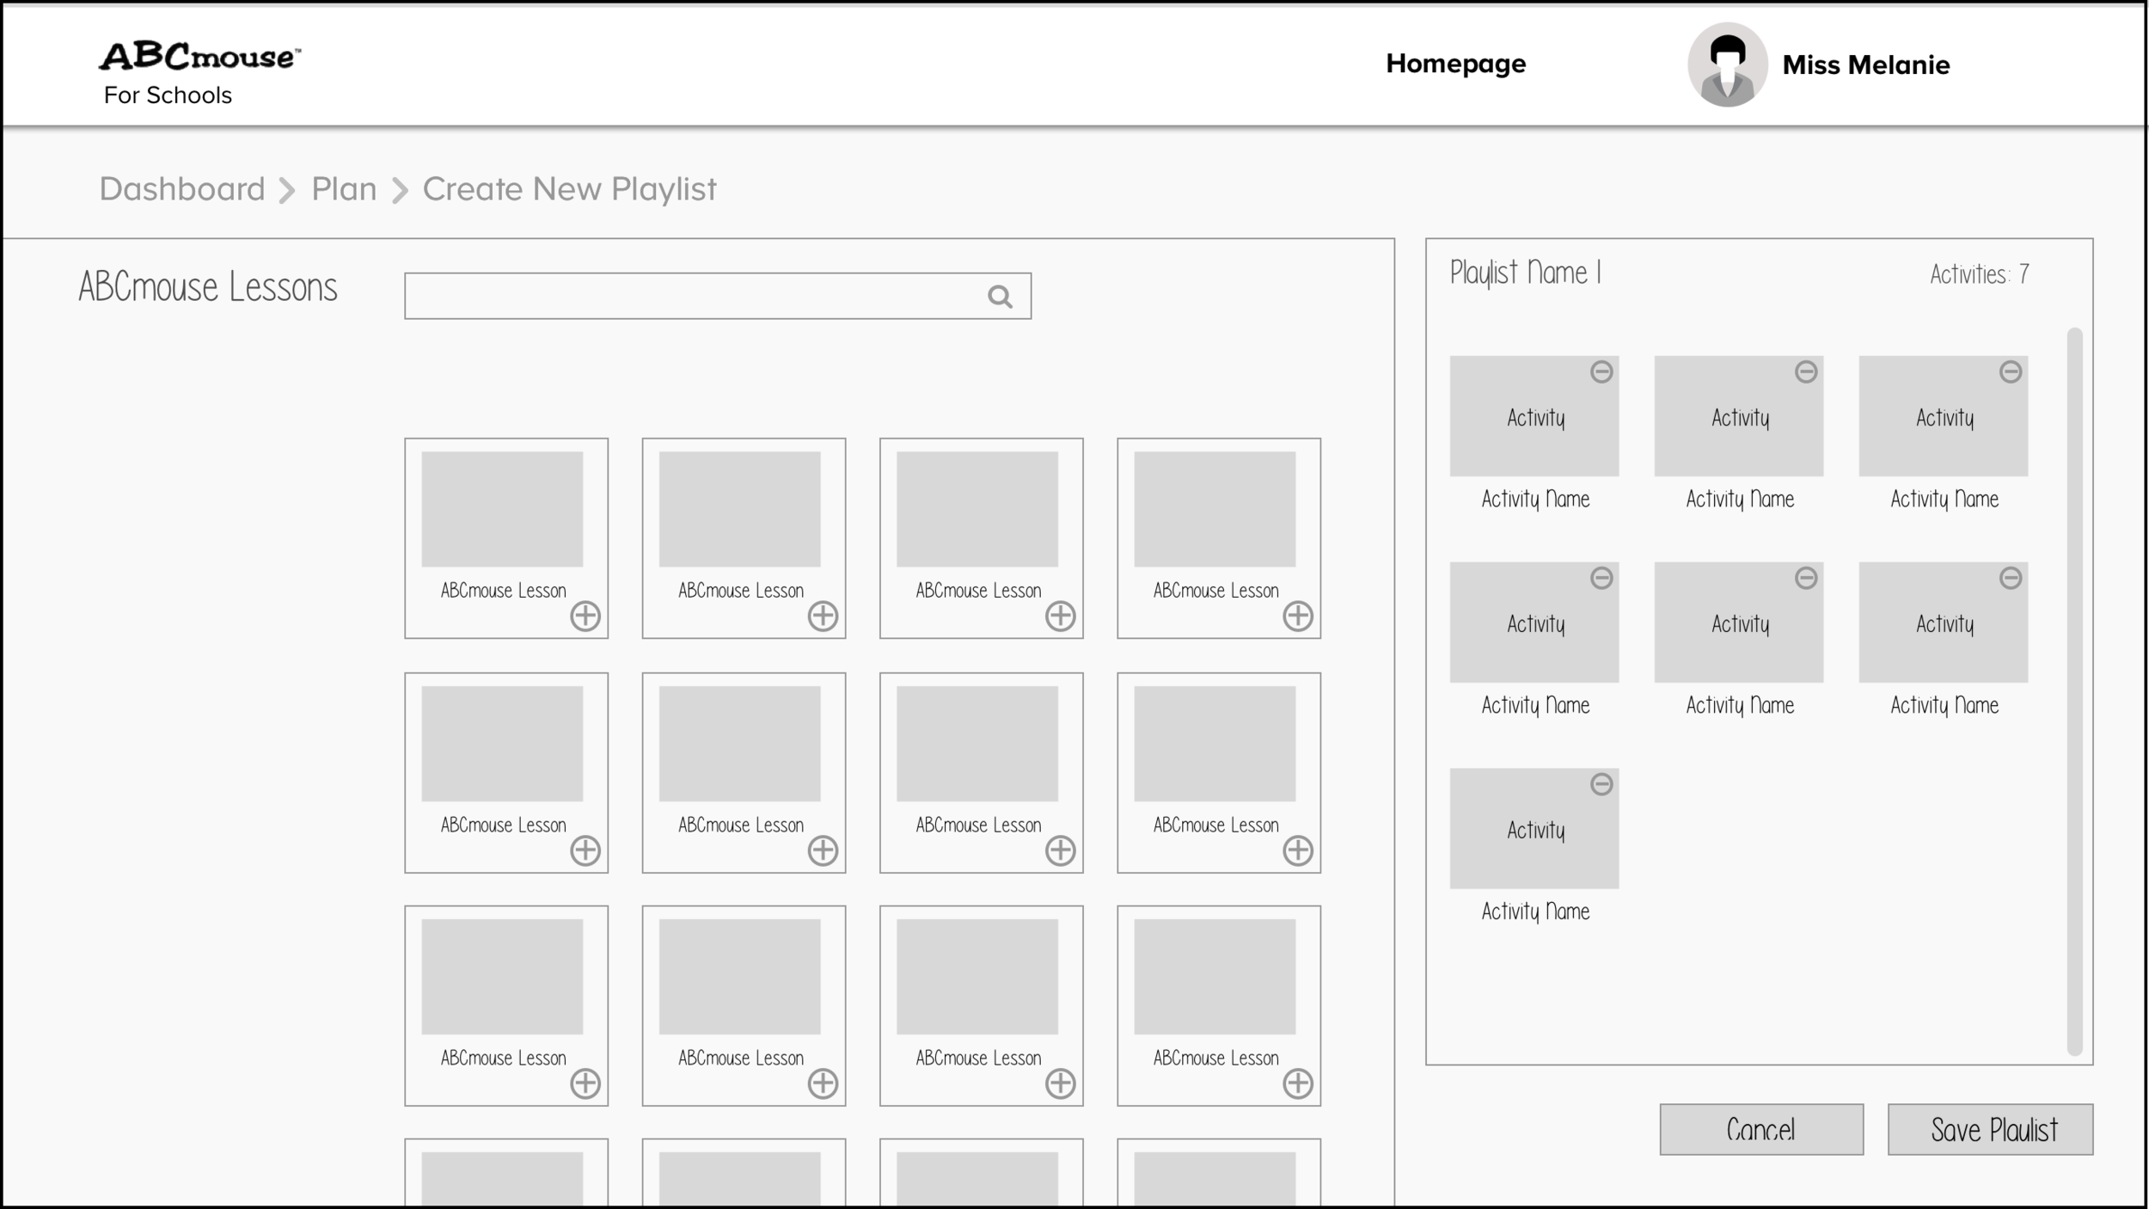Remove last activity in playlist's second row
The height and width of the screenshot is (1209, 2149).
pos(2011,578)
